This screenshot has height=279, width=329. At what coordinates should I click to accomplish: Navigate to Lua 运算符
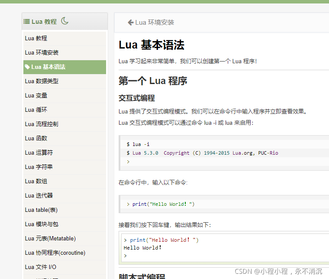[x=65, y=152]
